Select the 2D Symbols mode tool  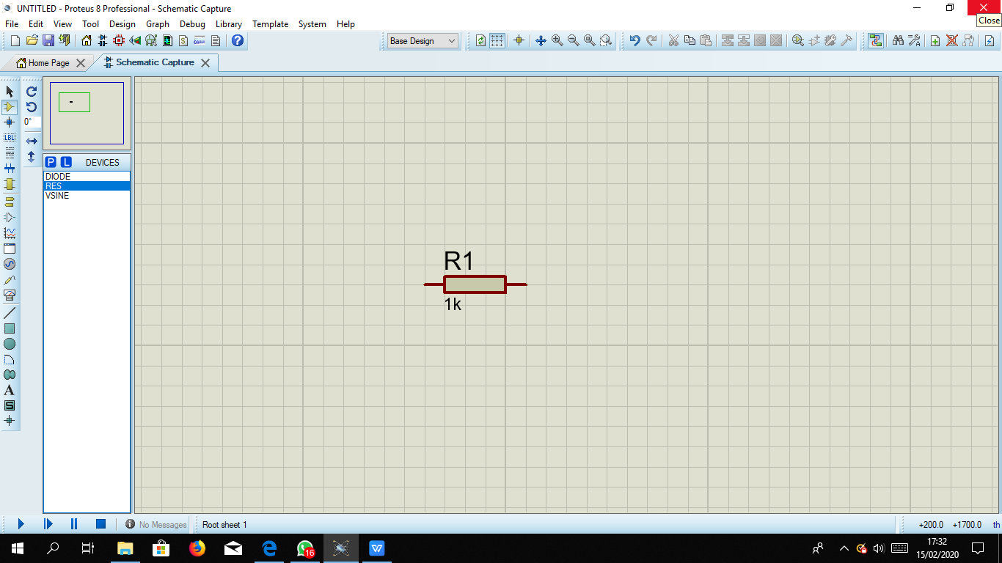[x=10, y=405]
